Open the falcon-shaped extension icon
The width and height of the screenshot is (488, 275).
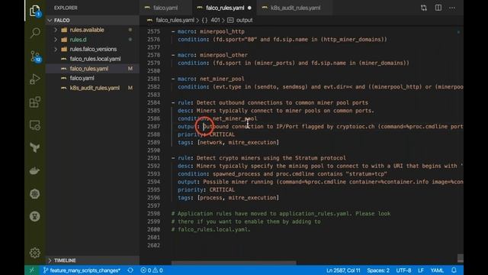pyautogui.click(x=35, y=147)
